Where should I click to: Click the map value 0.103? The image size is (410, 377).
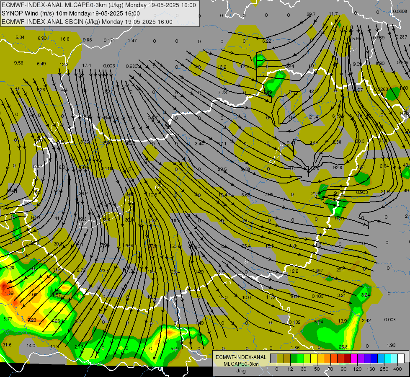coord(318,296)
